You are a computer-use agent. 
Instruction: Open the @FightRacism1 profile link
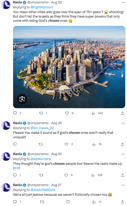coord(42,7)
